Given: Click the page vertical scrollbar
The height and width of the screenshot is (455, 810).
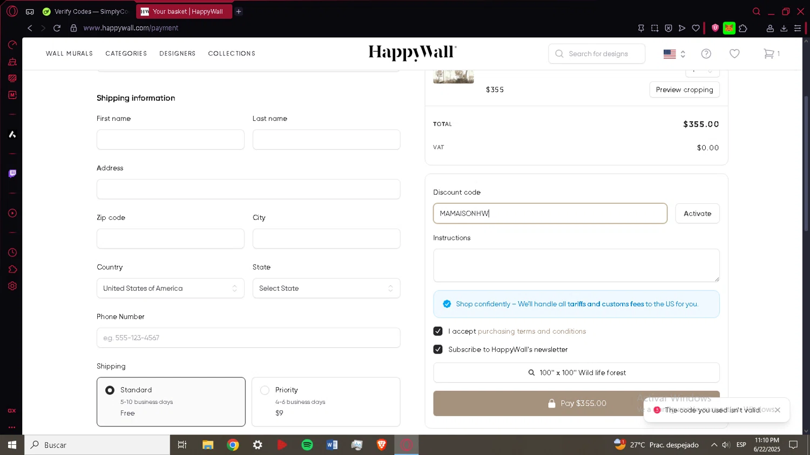Looking at the screenshot, I should point(806,164).
